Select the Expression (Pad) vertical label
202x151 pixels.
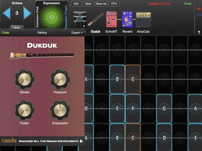tap(37, 17)
